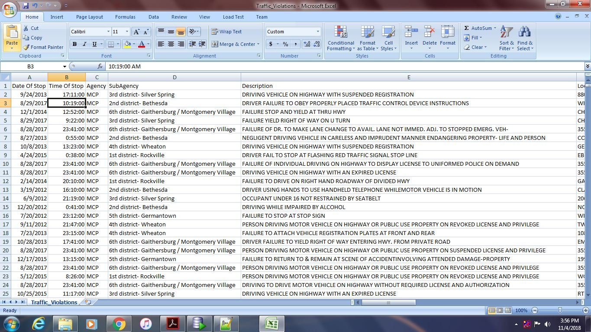Screen dimensions: 591x332
Task: Open the Number Format dropdown showing Custom
Action: (x=293, y=31)
